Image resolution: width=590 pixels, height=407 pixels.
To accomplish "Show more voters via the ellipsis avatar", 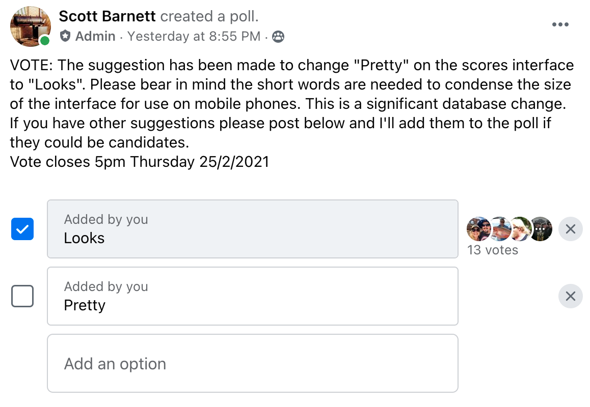I will 542,229.
